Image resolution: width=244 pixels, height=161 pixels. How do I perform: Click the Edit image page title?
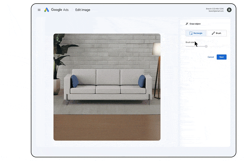[x=83, y=10]
